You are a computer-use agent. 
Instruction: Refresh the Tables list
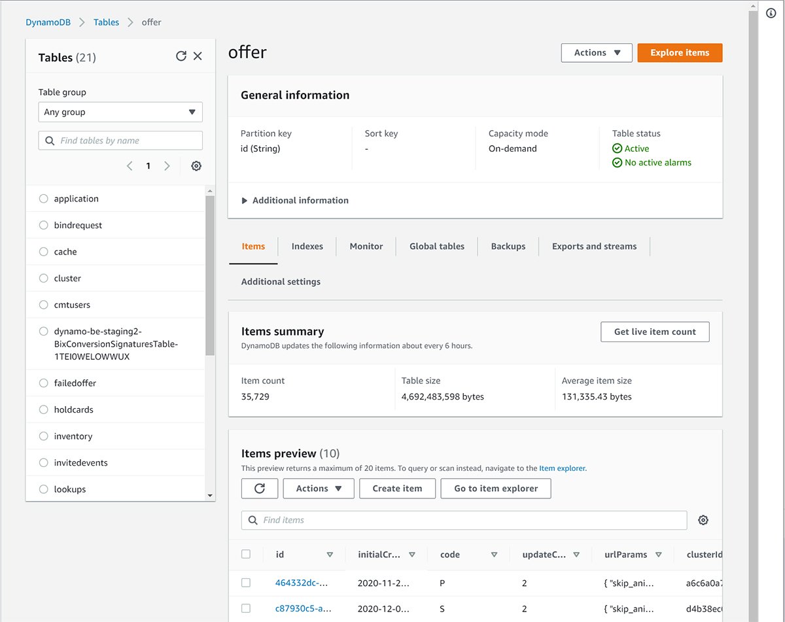[181, 57]
